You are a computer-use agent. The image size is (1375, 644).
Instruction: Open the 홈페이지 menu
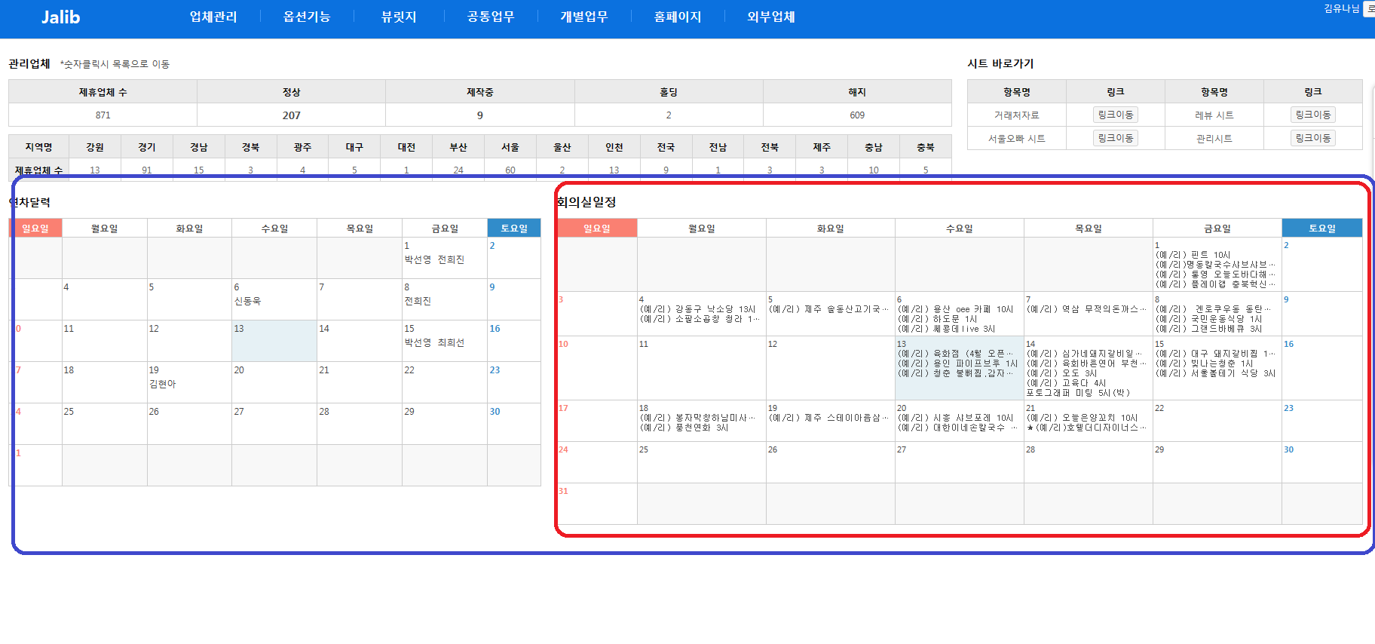click(678, 17)
